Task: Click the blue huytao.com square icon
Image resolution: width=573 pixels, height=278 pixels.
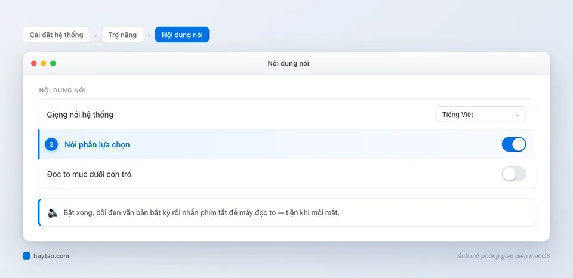Action: [26, 256]
